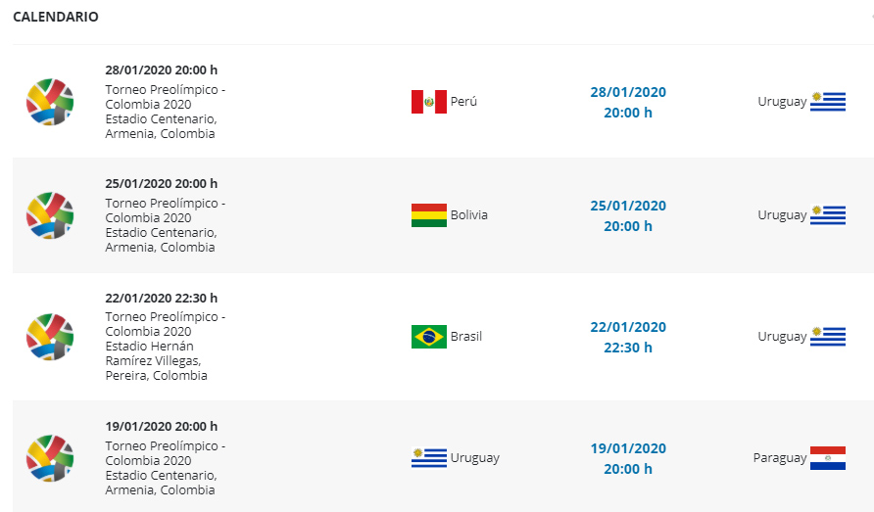Screen dimensions: 874x512
Task: Select the Brasil team name
Action: [466, 337]
